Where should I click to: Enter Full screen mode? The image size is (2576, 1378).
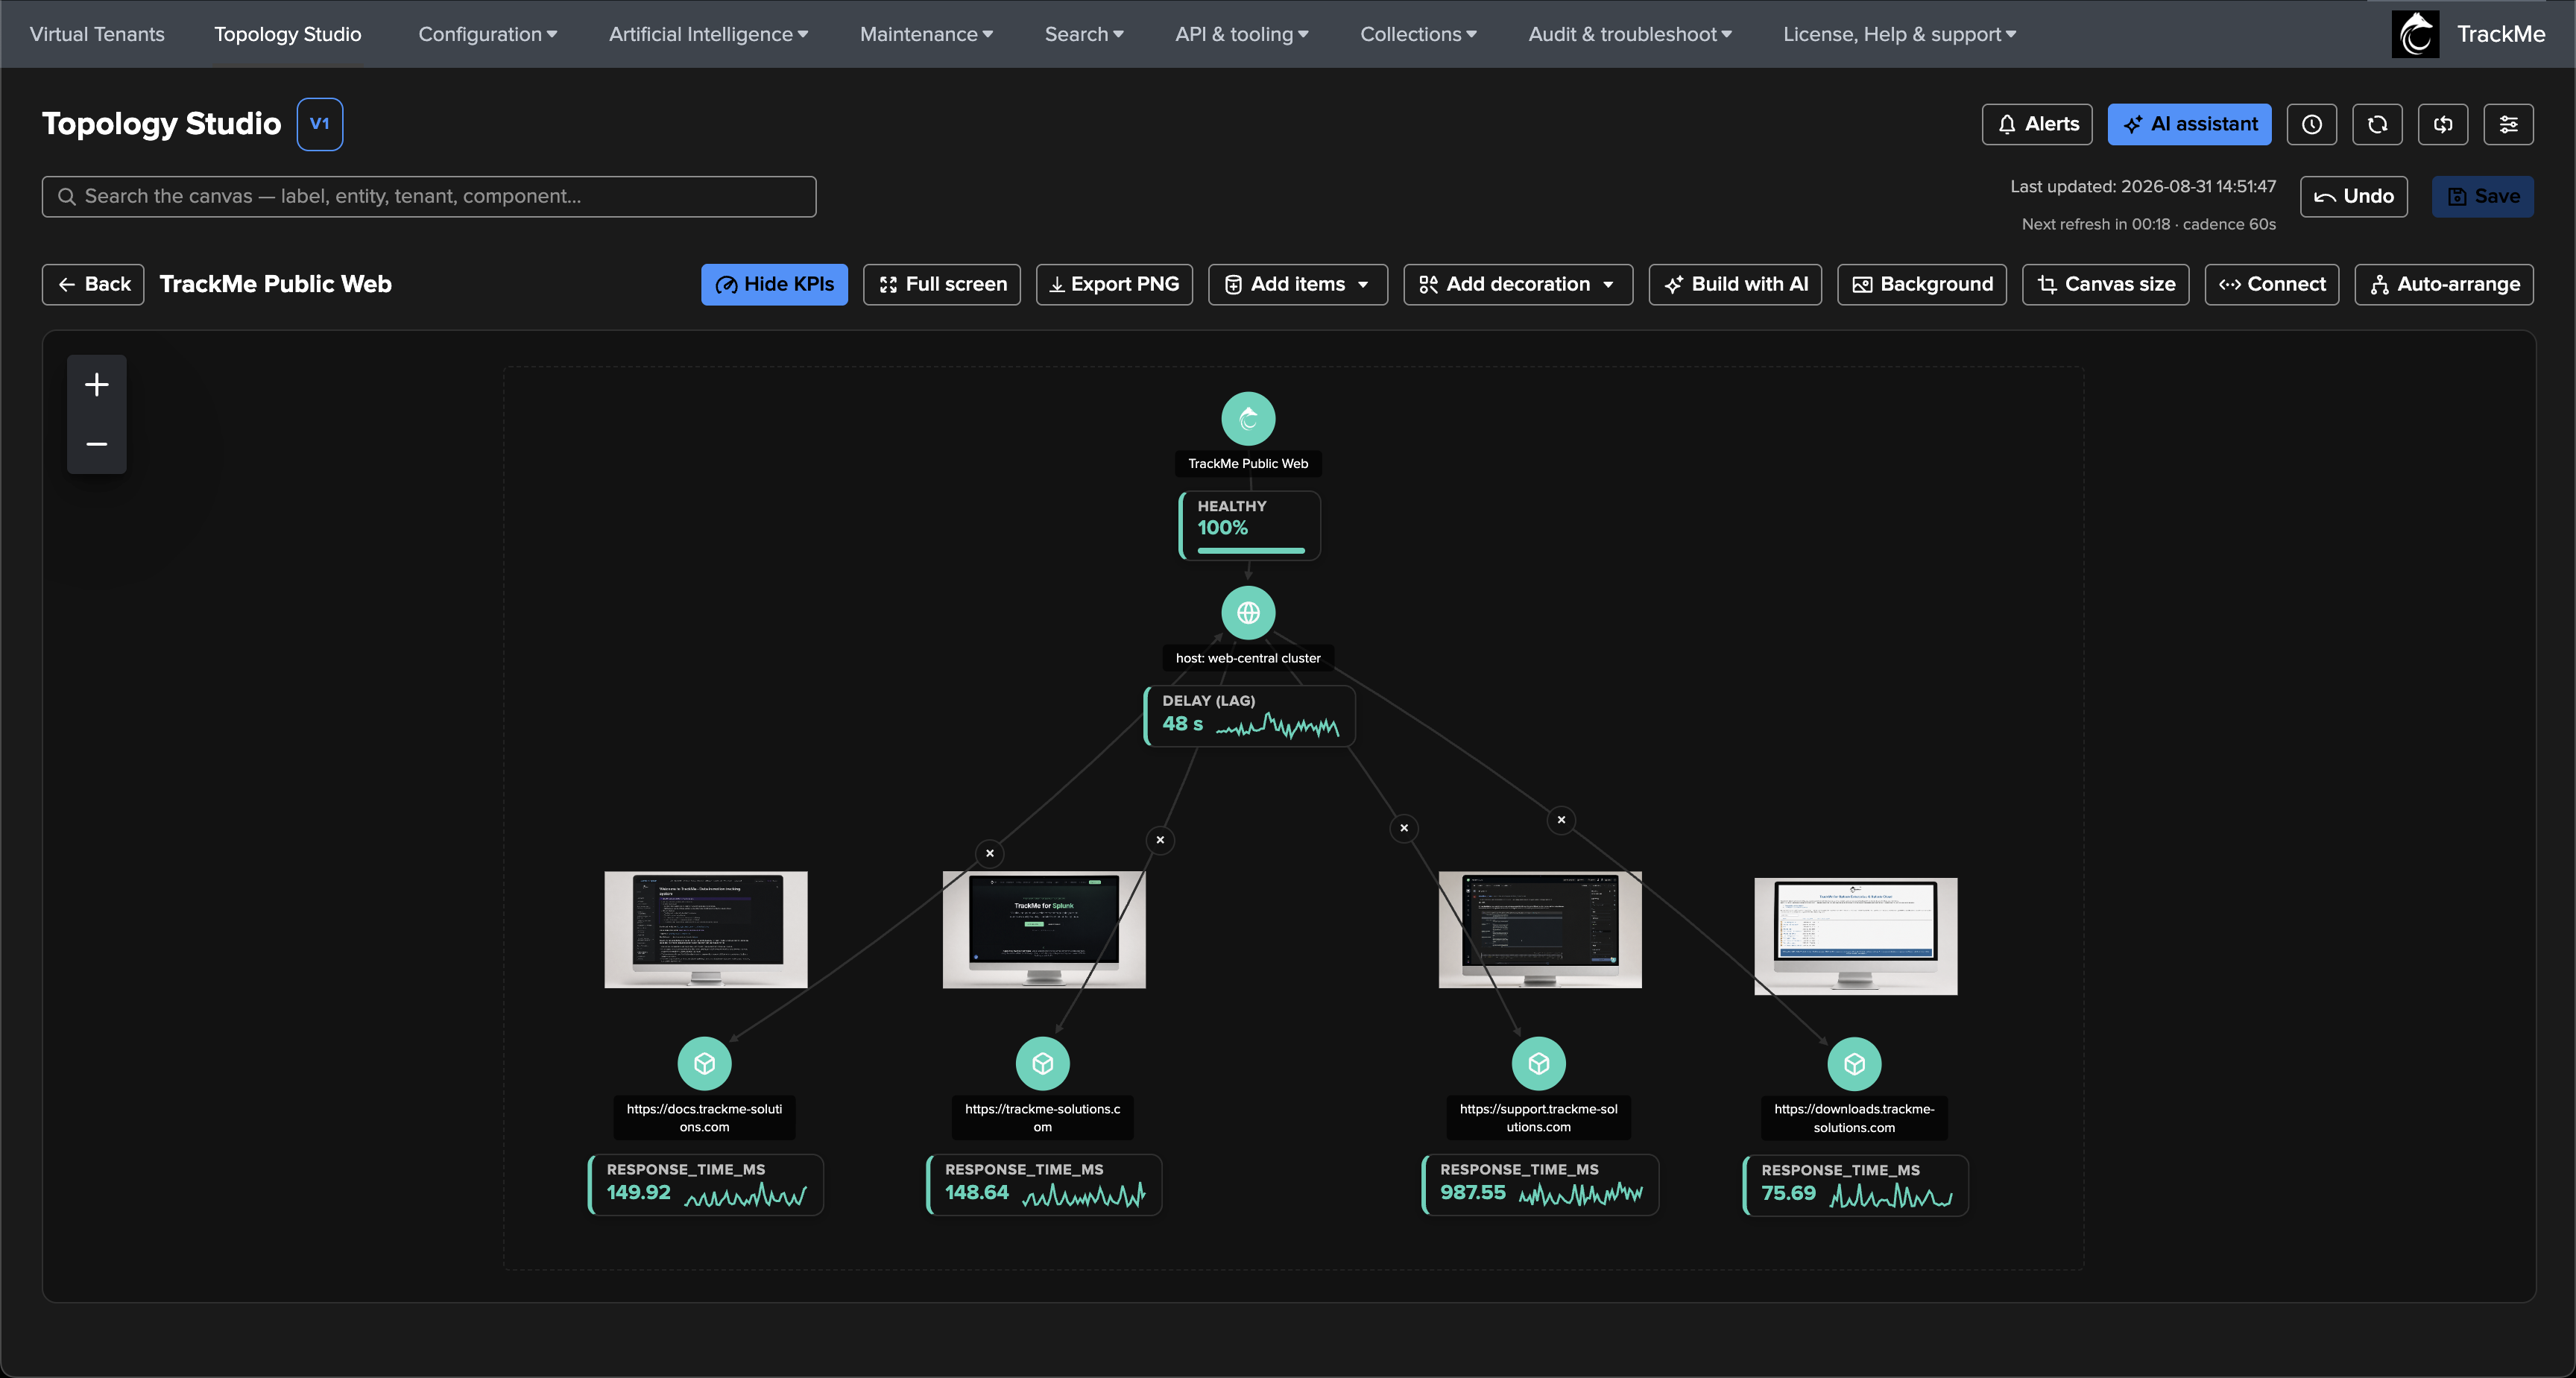pyautogui.click(x=941, y=284)
